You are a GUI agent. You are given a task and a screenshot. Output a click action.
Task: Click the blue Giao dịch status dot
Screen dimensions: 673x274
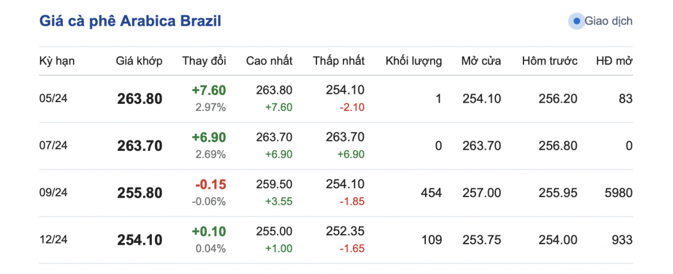[577, 21]
